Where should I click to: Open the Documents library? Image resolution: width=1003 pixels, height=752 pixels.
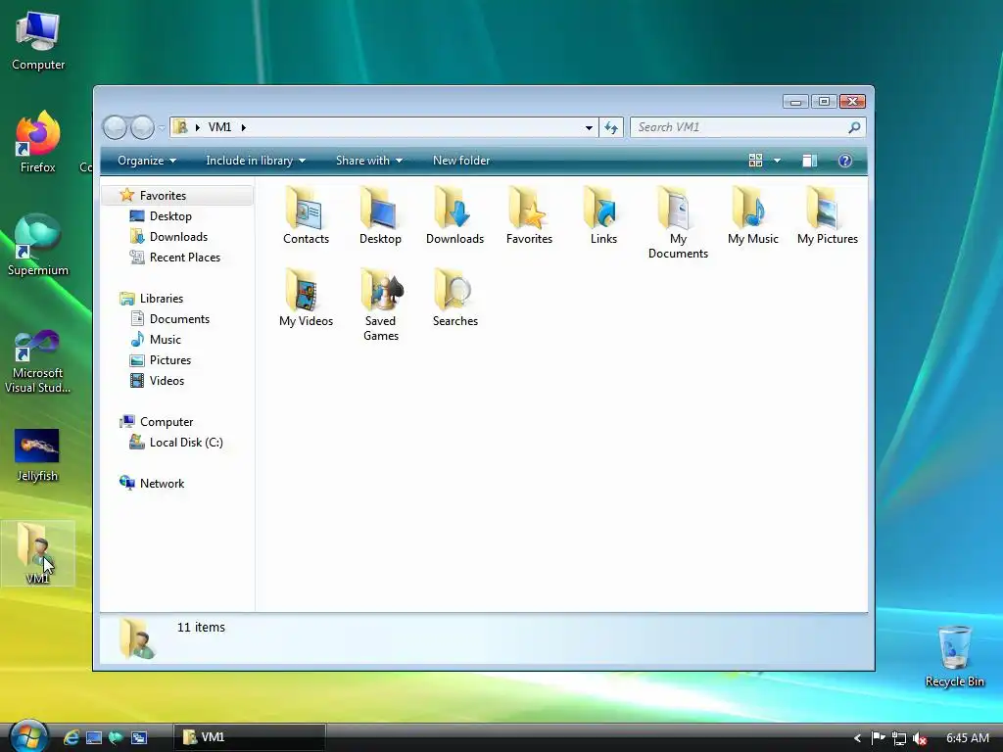click(179, 318)
